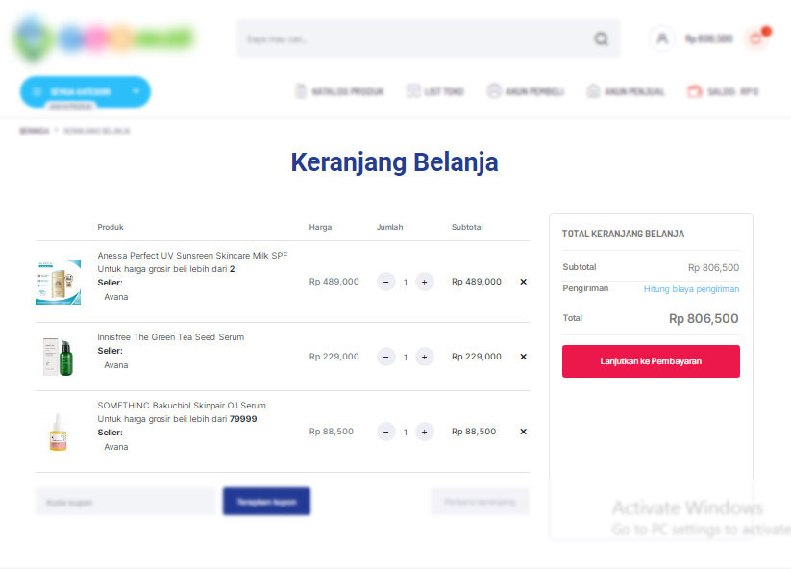791x569 pixels.
Task: Click the header balance amount beside the cart icon
Action: coord(708,38)
